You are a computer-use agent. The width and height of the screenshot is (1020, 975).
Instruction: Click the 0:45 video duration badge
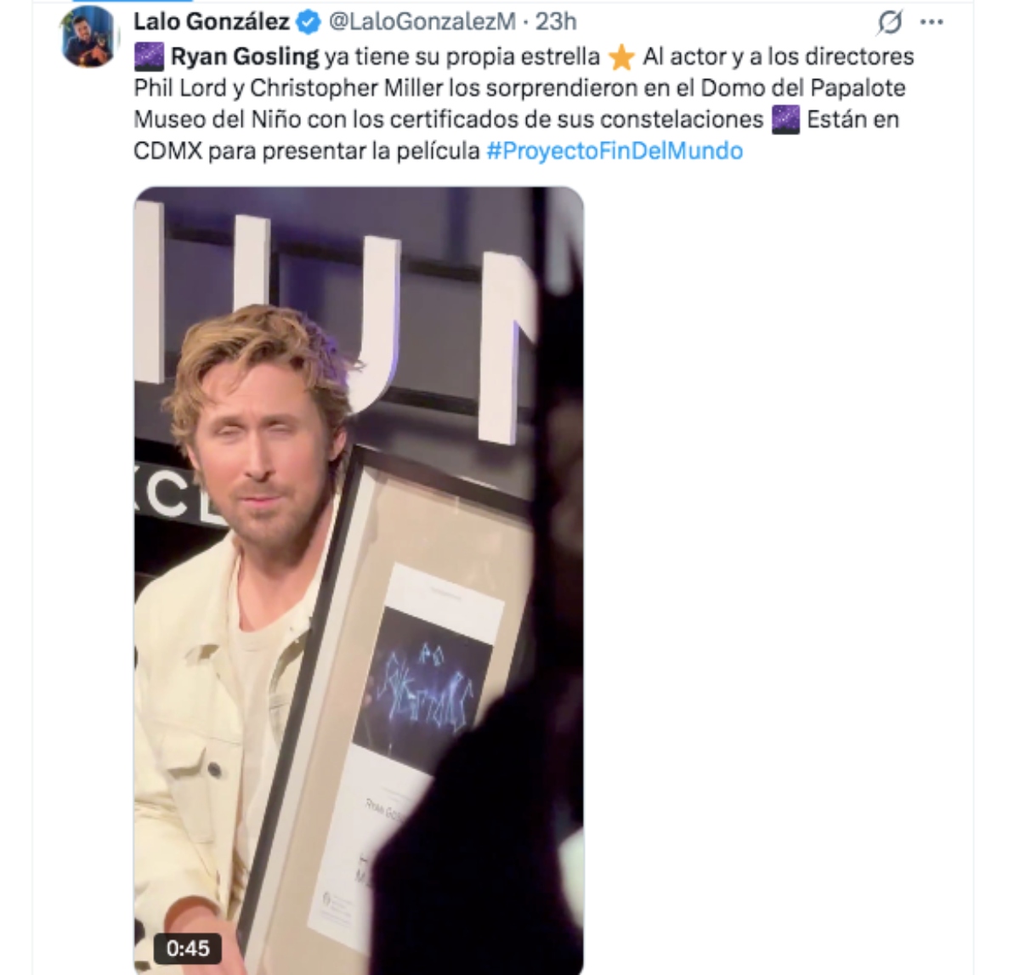click(x=188, y=948)
